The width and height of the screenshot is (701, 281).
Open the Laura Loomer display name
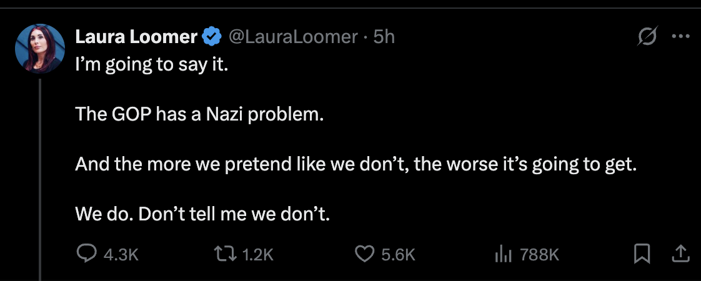(136, 37)
